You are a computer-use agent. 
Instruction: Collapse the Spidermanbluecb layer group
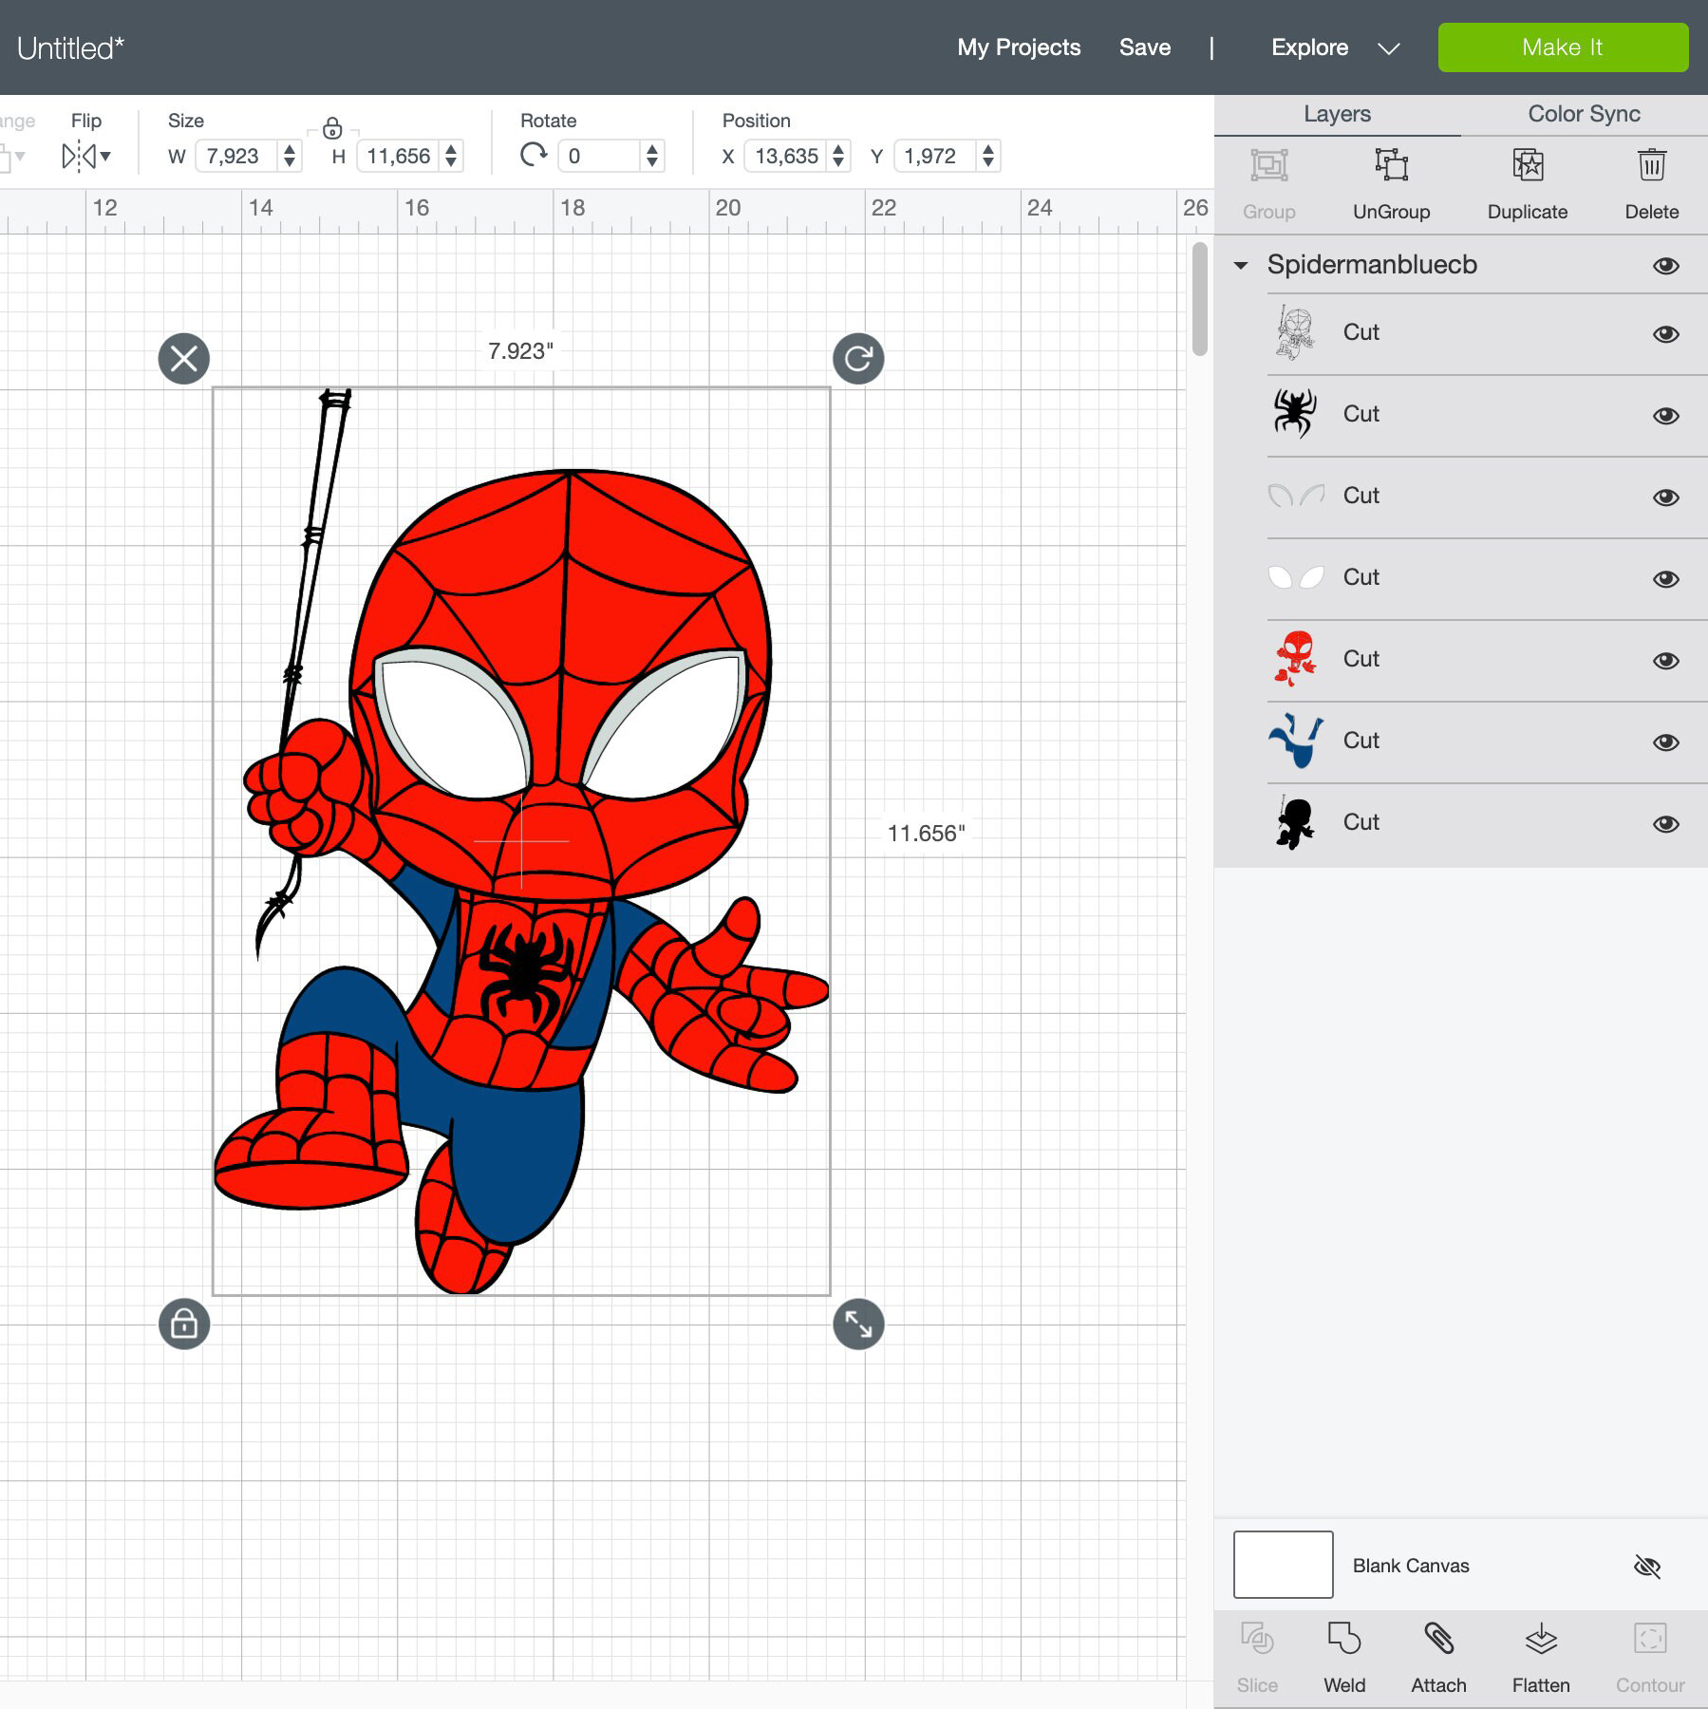pyautogui.click(x=1242, y=266)
